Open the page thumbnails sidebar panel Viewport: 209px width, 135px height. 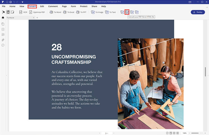(3, 24)
